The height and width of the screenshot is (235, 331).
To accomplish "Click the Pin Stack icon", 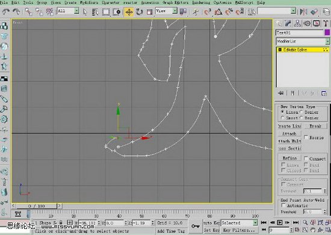I will click(x=281, y=93).
